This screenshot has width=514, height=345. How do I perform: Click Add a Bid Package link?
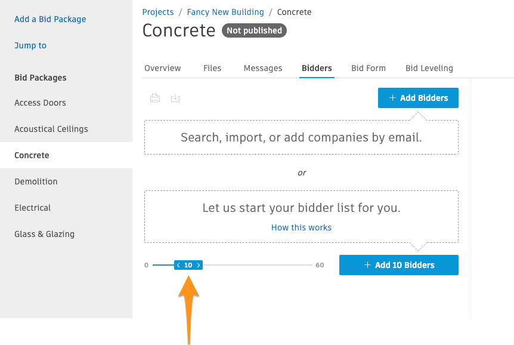50,19
